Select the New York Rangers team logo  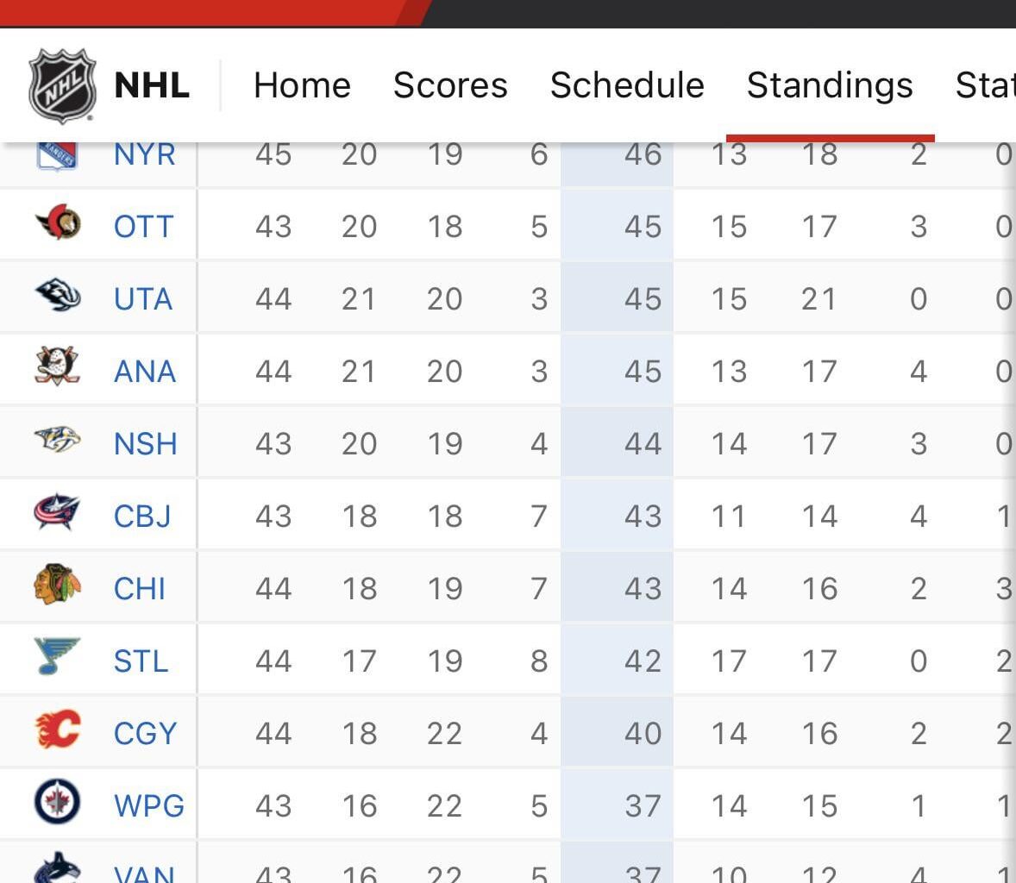(x=57, y=153)
